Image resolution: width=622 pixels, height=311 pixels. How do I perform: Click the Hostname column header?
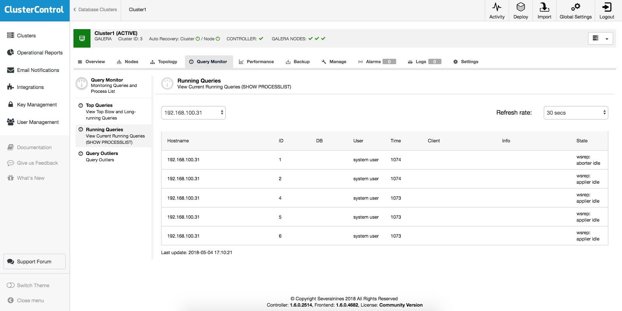click(x=178, y=141)
